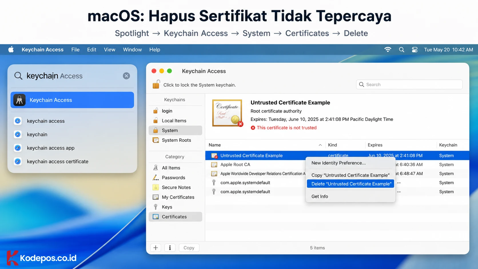Minimize the Keychain Access window
Viewport: 478px width, 269px height.
(162, 71)
